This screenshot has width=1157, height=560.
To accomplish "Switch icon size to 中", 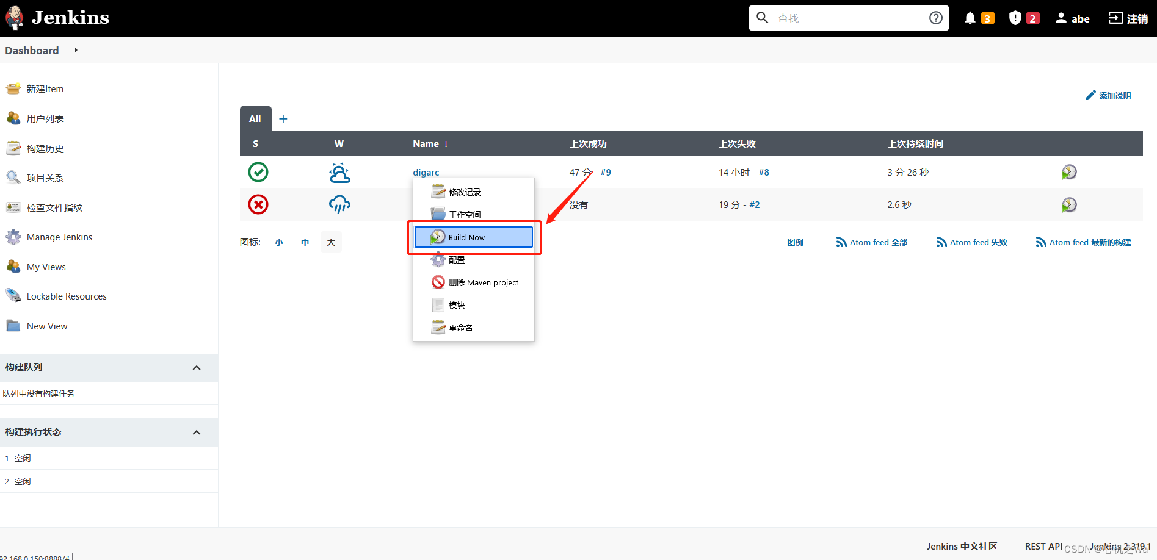I will (305, 242).
